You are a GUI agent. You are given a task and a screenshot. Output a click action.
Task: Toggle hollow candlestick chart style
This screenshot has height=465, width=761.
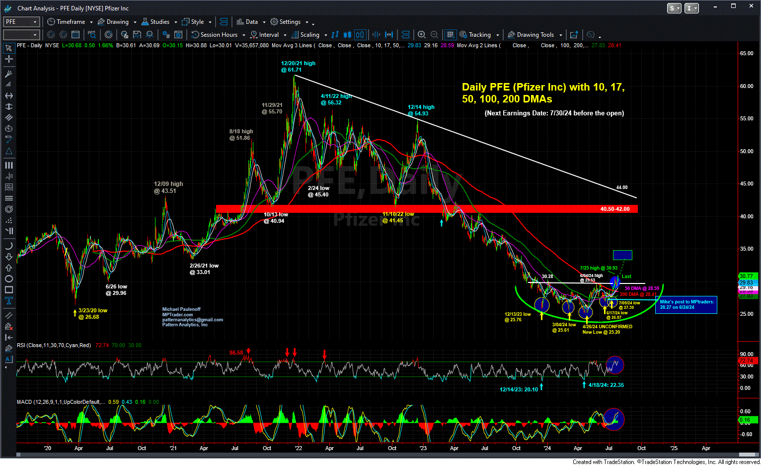tap(360, 35)
